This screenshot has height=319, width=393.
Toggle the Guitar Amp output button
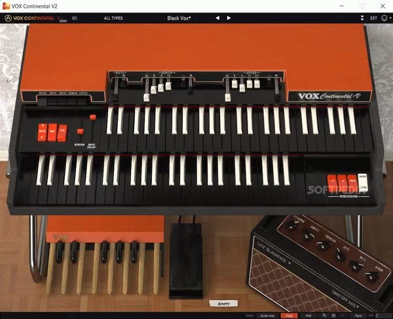pyautogui.click(x=267, y=316)
